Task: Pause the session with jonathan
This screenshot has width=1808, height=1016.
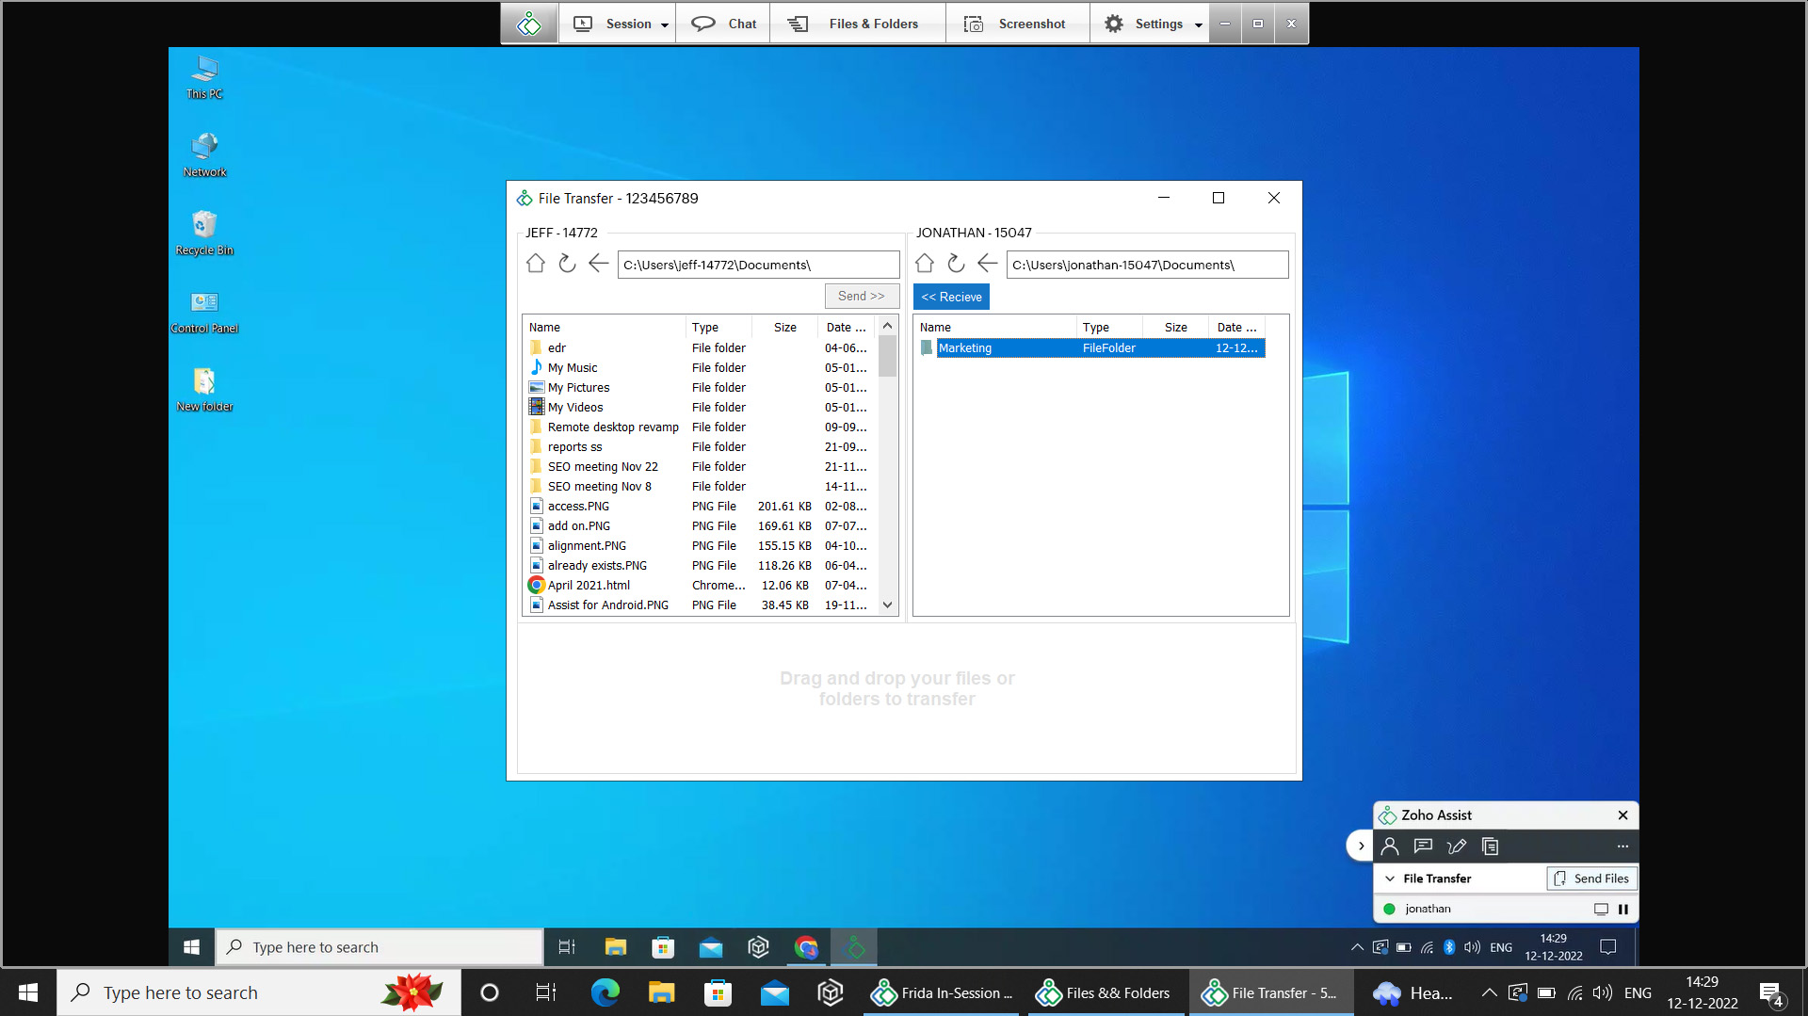Action: pyautogui.click(x=1622, y=909)
